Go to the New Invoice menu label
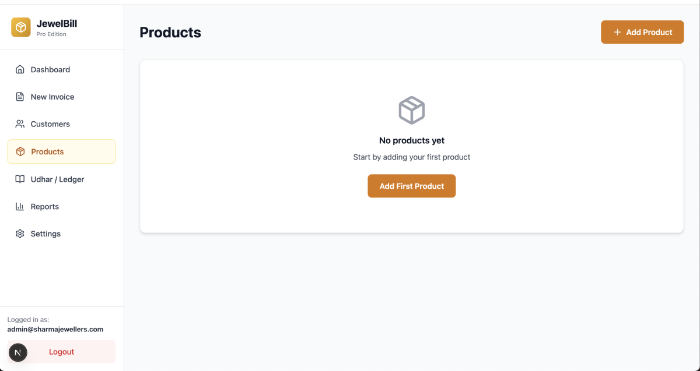This screenshot has width=700, height=371. (x=52, y=97)
